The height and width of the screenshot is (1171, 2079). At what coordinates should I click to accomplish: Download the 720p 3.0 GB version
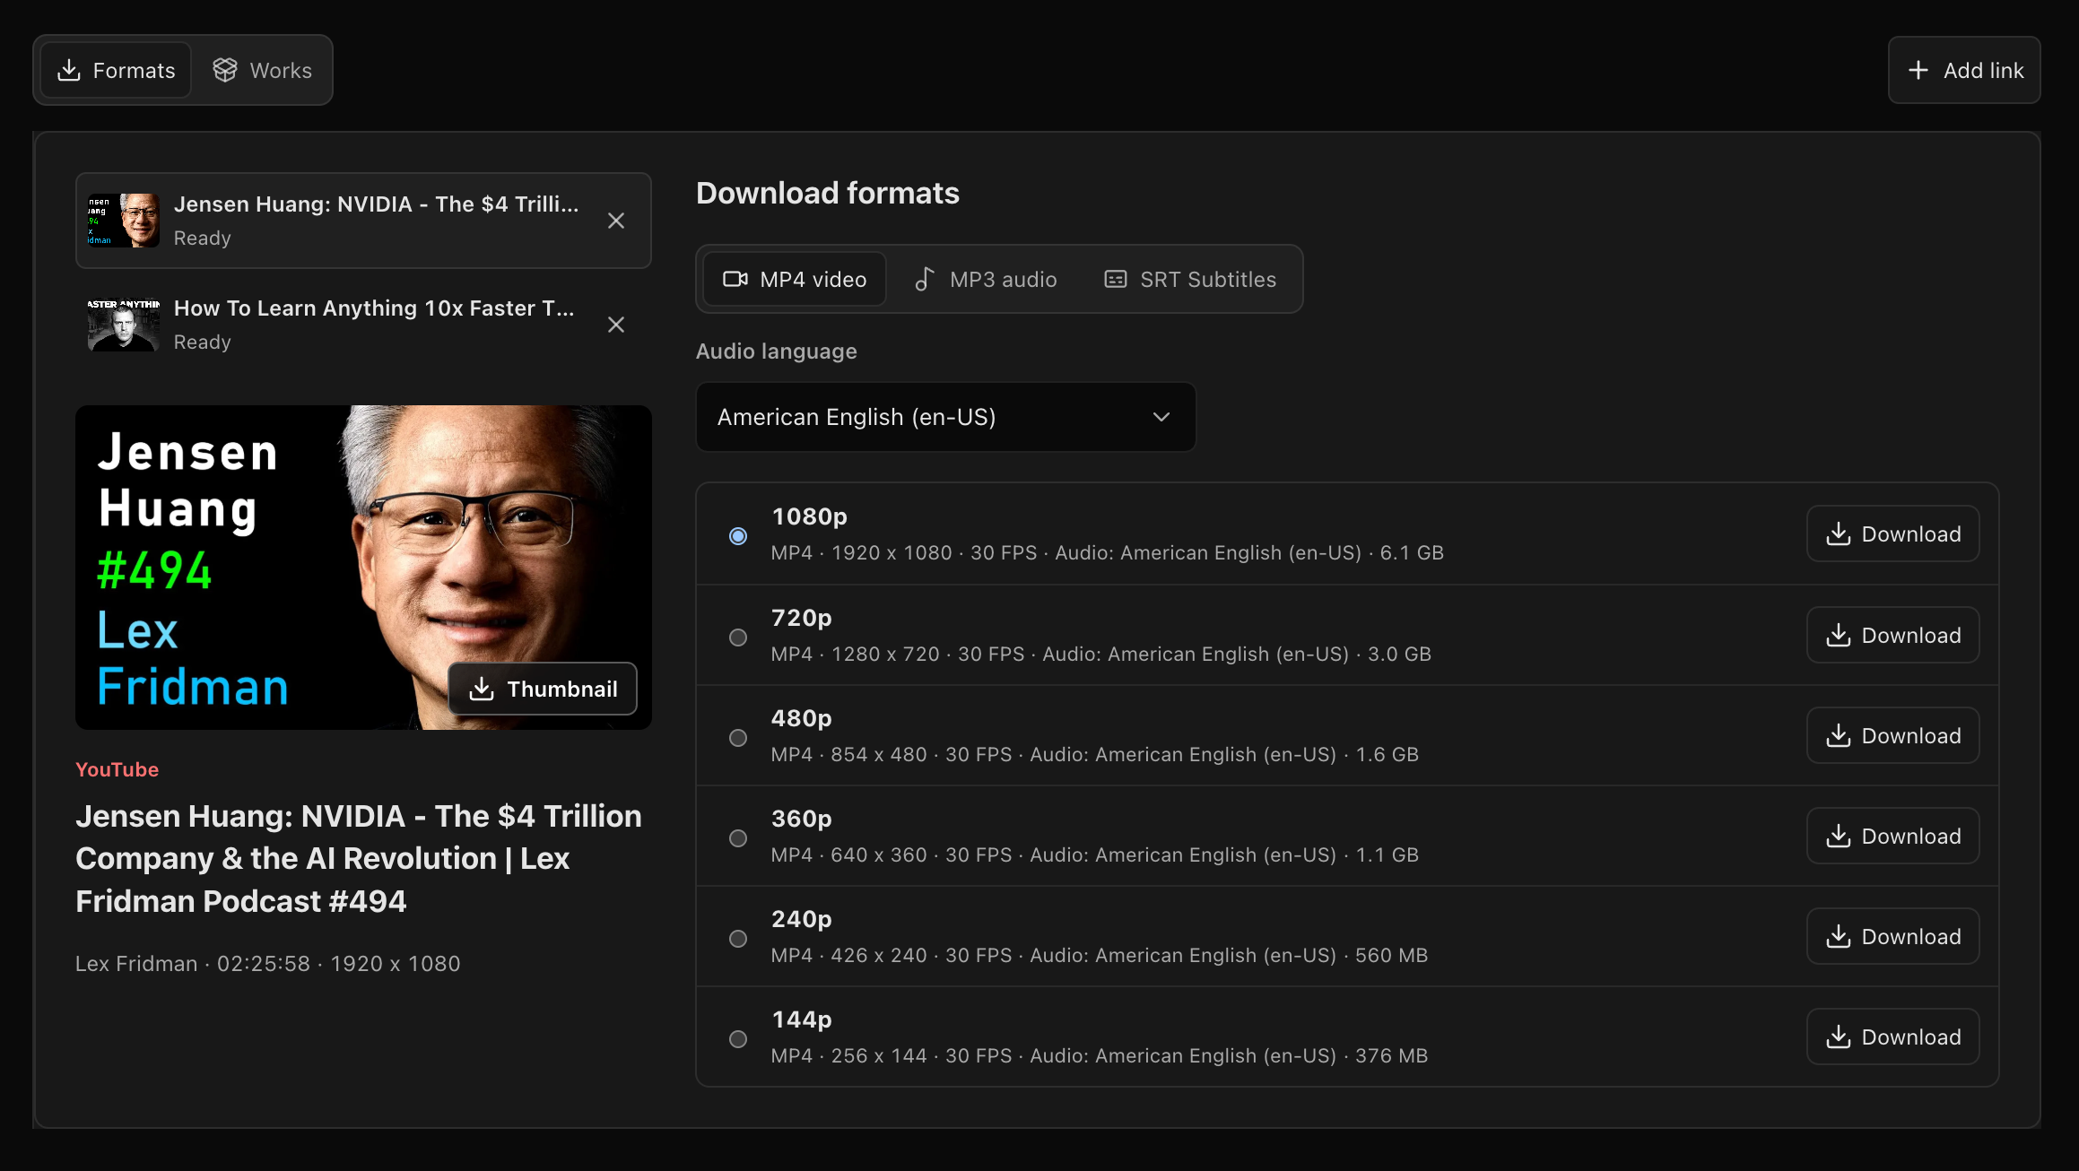click(1892, 635)
